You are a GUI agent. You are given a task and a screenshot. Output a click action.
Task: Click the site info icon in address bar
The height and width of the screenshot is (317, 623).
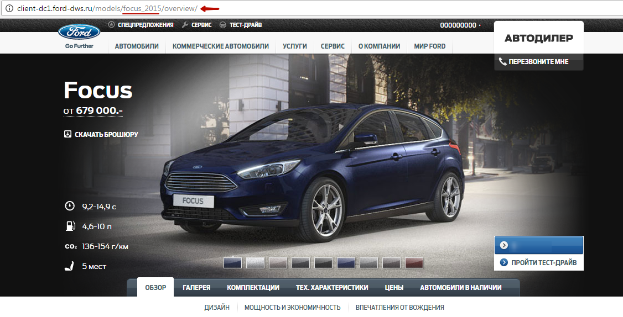[9, 8]
